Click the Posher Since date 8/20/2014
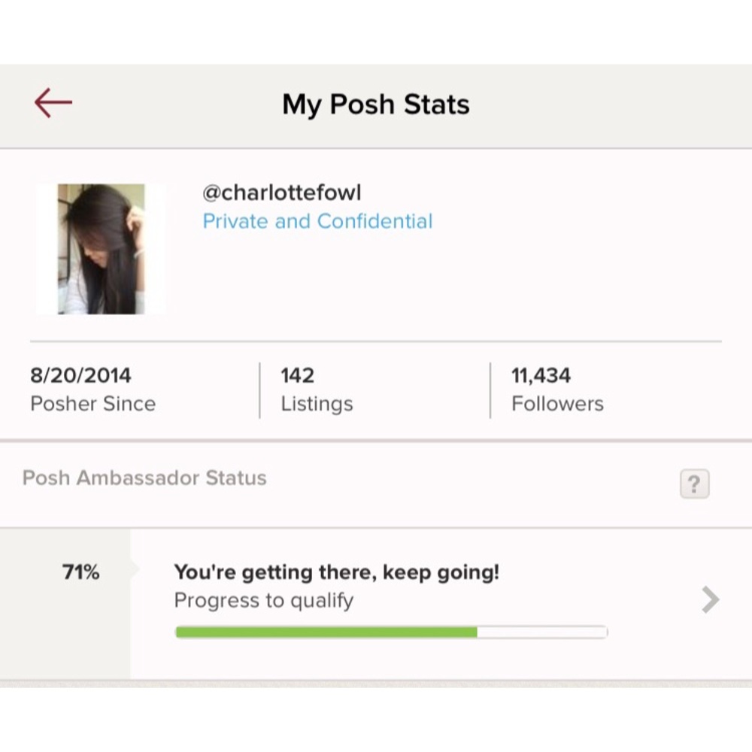 click(92, 388)
